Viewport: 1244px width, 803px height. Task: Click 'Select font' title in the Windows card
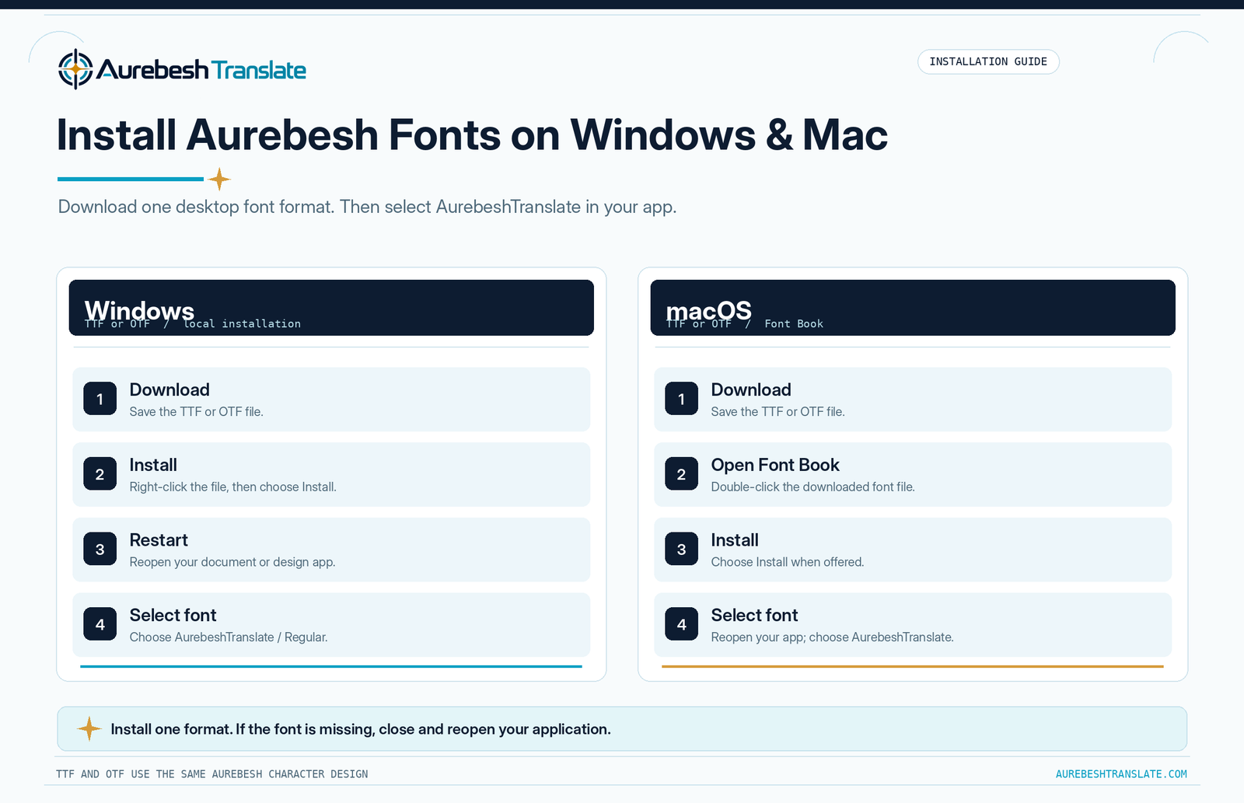pyautogui.click(x=173, y=615)
